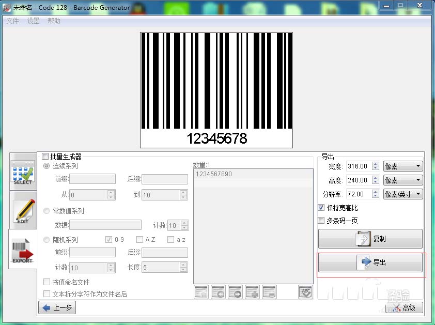Click the 连续系列 前缀 input field
This screenshot has height=325, width=435.
92,179
